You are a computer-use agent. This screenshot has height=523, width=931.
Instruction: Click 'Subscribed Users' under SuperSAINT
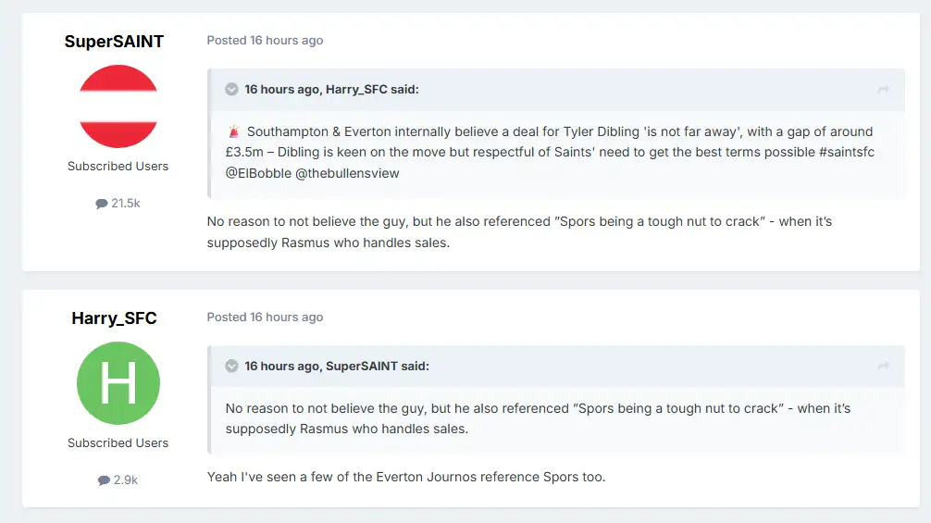(x=118, y=167)
